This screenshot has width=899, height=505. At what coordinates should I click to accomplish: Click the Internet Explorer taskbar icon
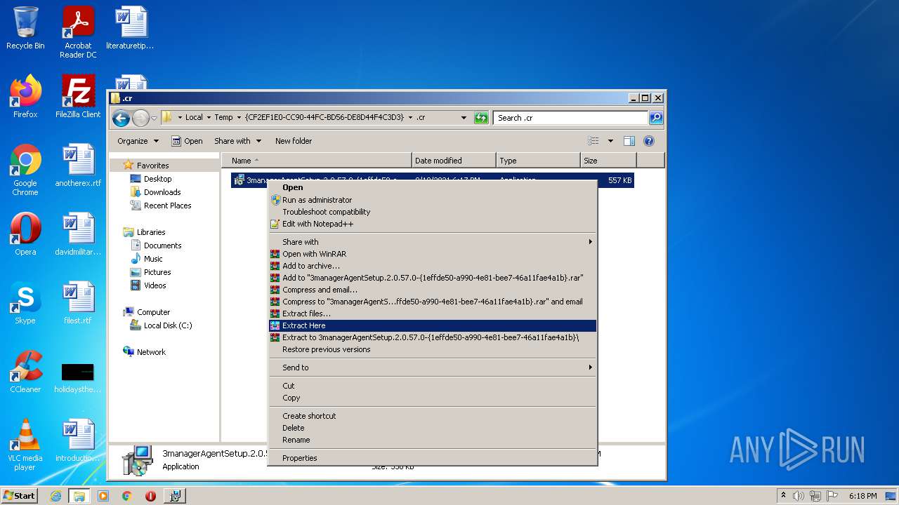[x=55, y=496]
